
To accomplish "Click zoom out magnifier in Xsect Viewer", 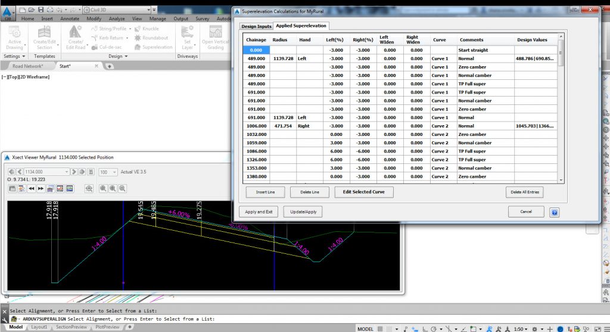I will pos(122,188).
